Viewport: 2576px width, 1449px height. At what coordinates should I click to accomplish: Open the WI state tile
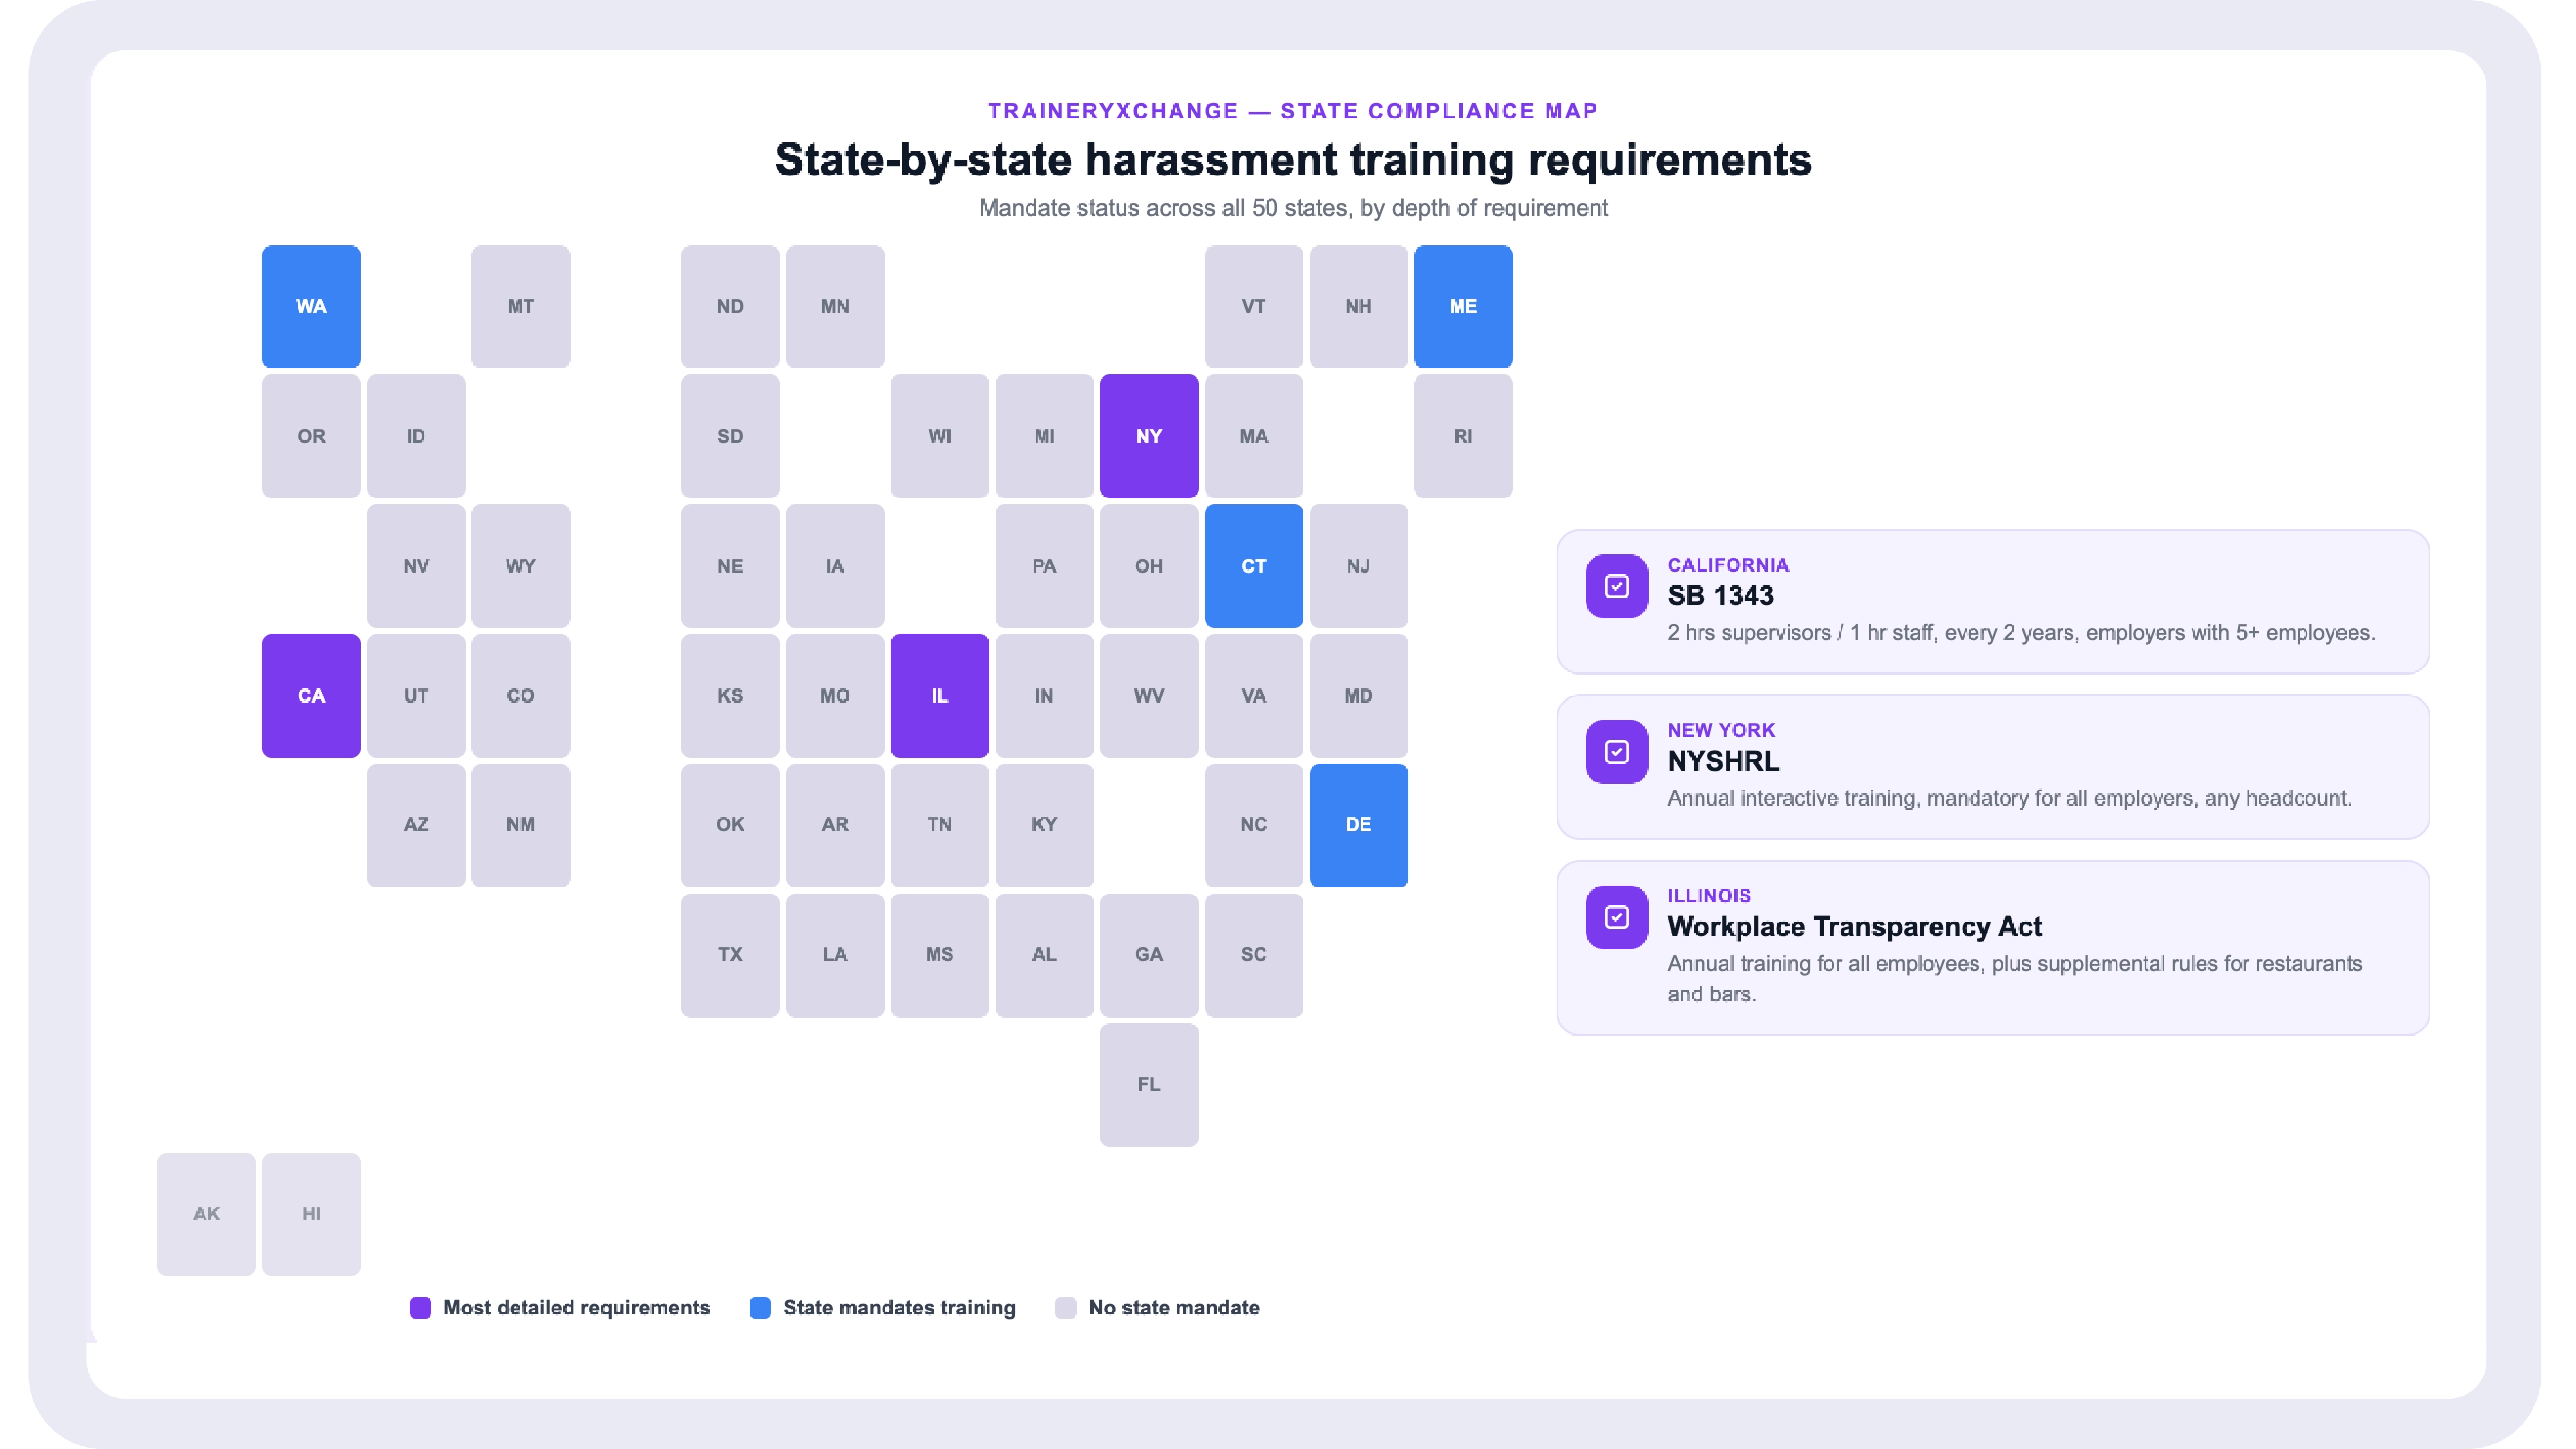pyautogui.click(x=939, y=436)
